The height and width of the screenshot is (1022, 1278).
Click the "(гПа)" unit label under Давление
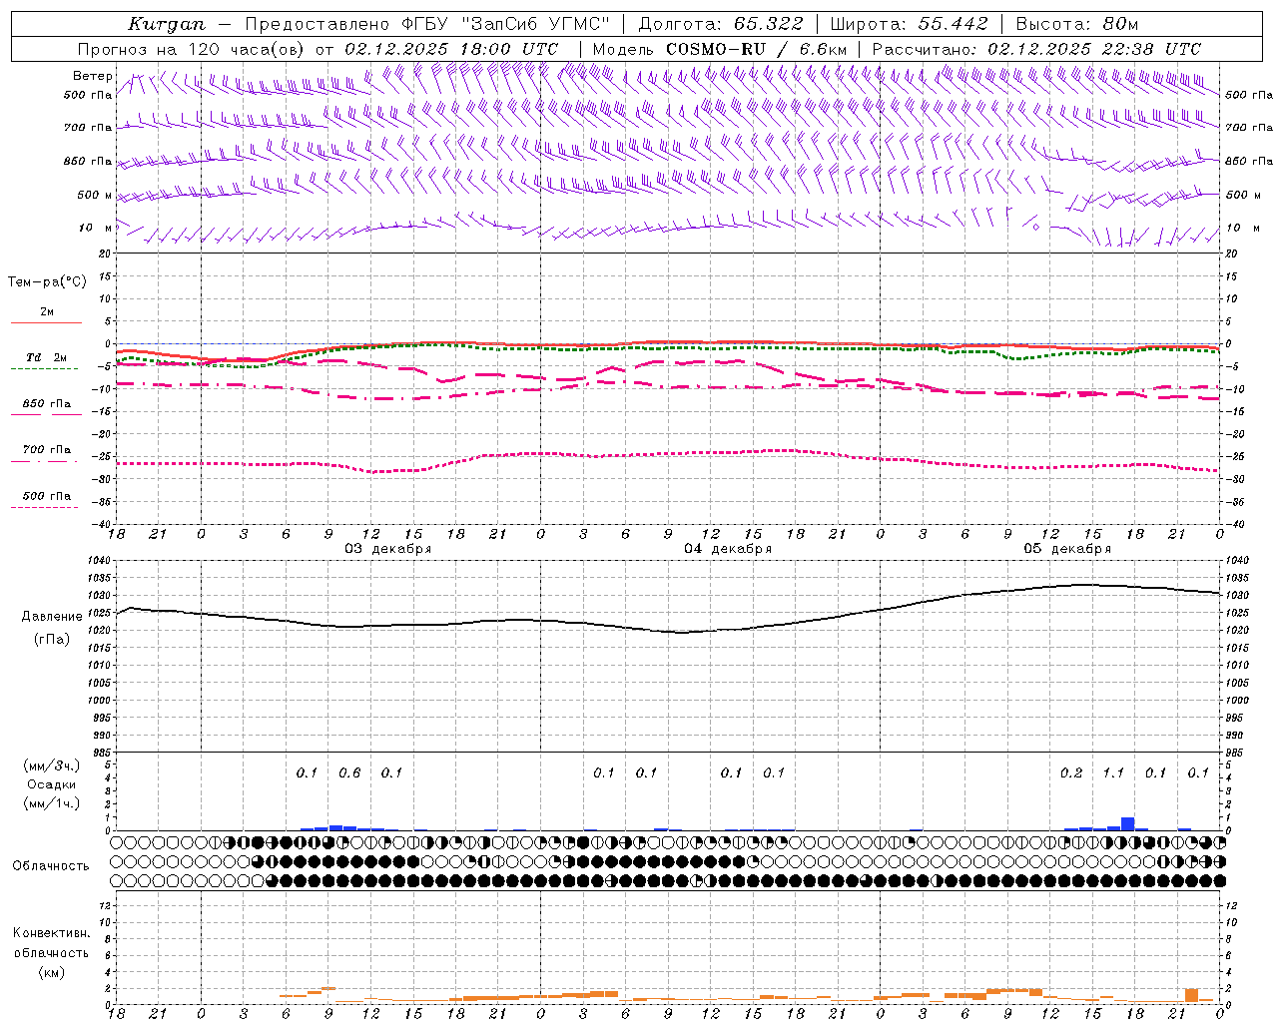[52, 640]
